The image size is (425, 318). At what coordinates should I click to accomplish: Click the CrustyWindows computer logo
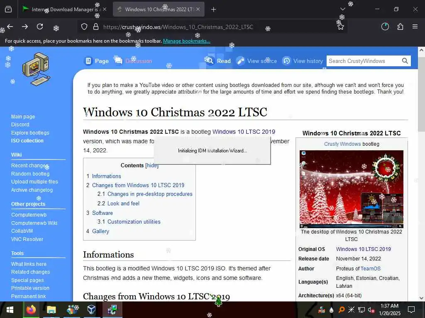(x=37, y=69)
